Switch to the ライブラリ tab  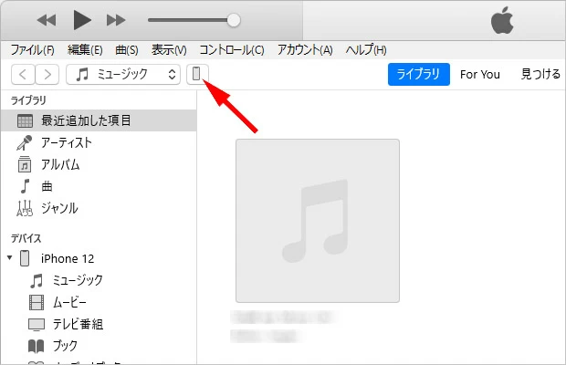[x=418, y=74]
